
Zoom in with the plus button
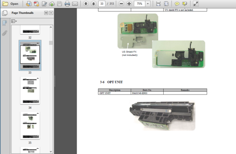click(x=129, y=4)
